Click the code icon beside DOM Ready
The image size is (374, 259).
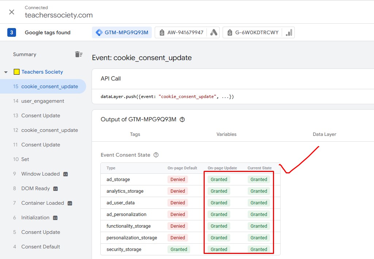[55, 189]
